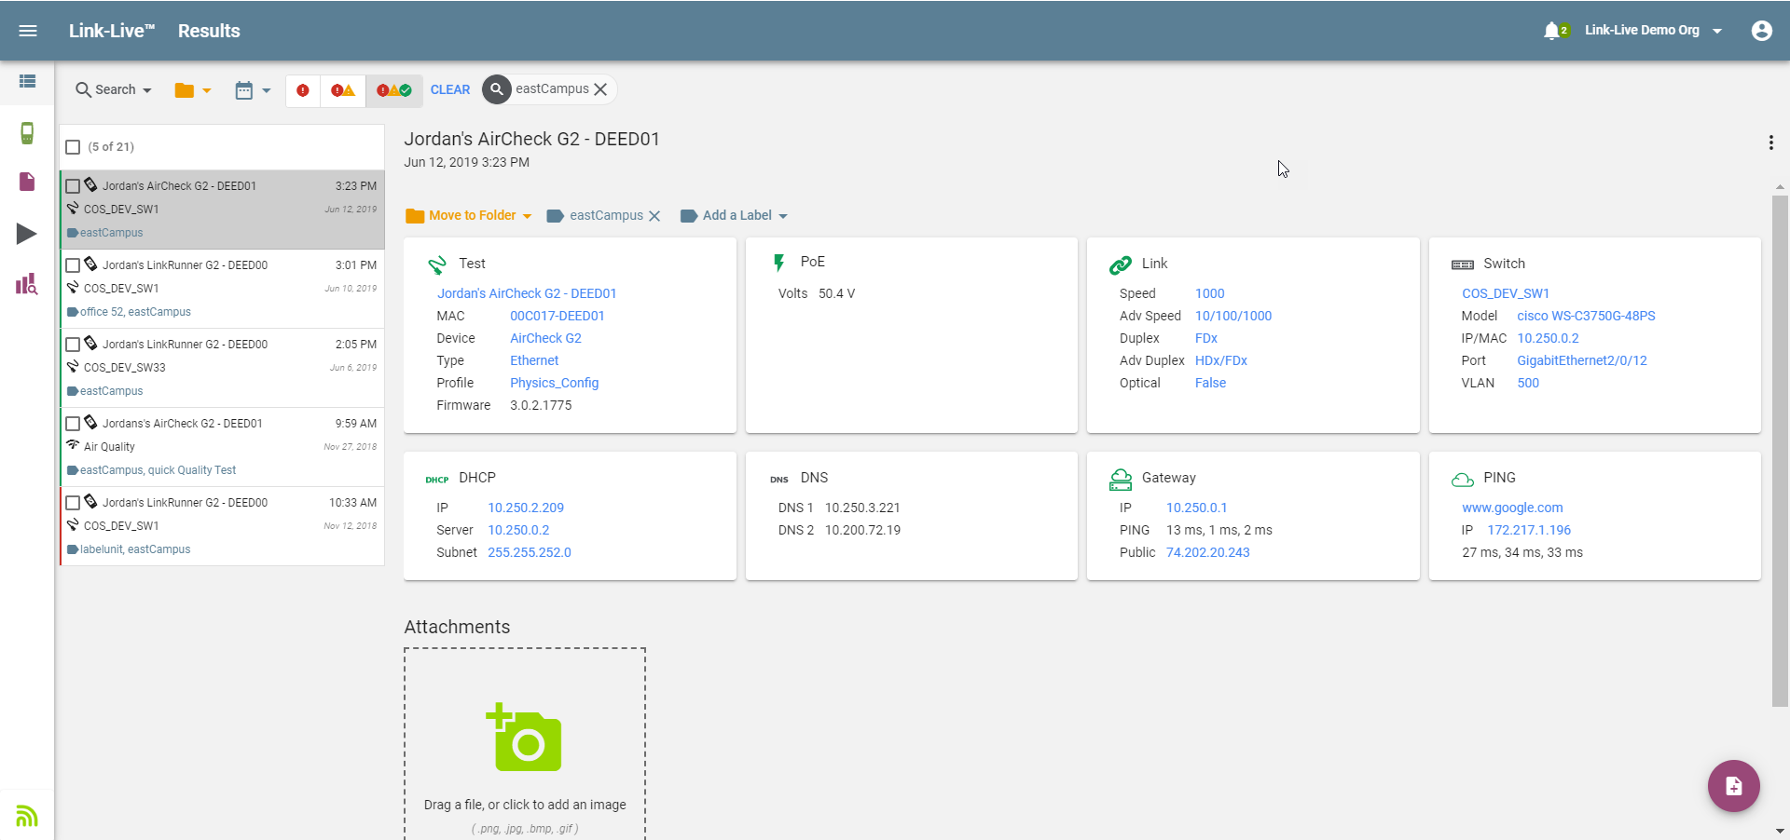The width and height of the screenshot is (1790, 840).
Task: Check the Air Quality result checkbox
Action: [x=73, y=424]
